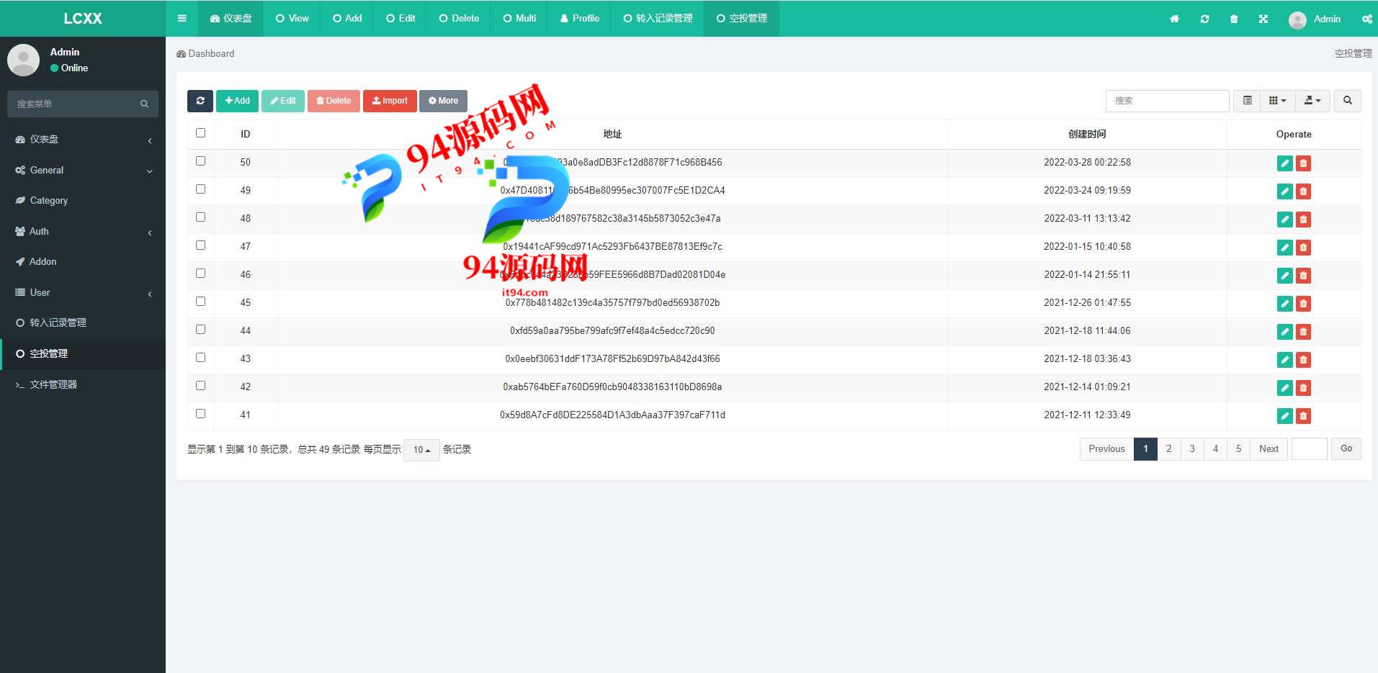Screen dimensions: 1378x673
Task: Open the export dropdown in the toolbar
Action: tap(1312, 101)
